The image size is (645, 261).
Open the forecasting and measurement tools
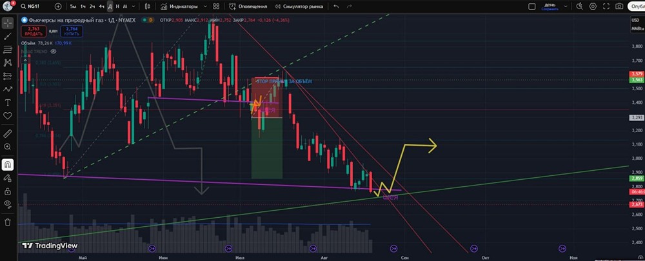coord(7,75)
